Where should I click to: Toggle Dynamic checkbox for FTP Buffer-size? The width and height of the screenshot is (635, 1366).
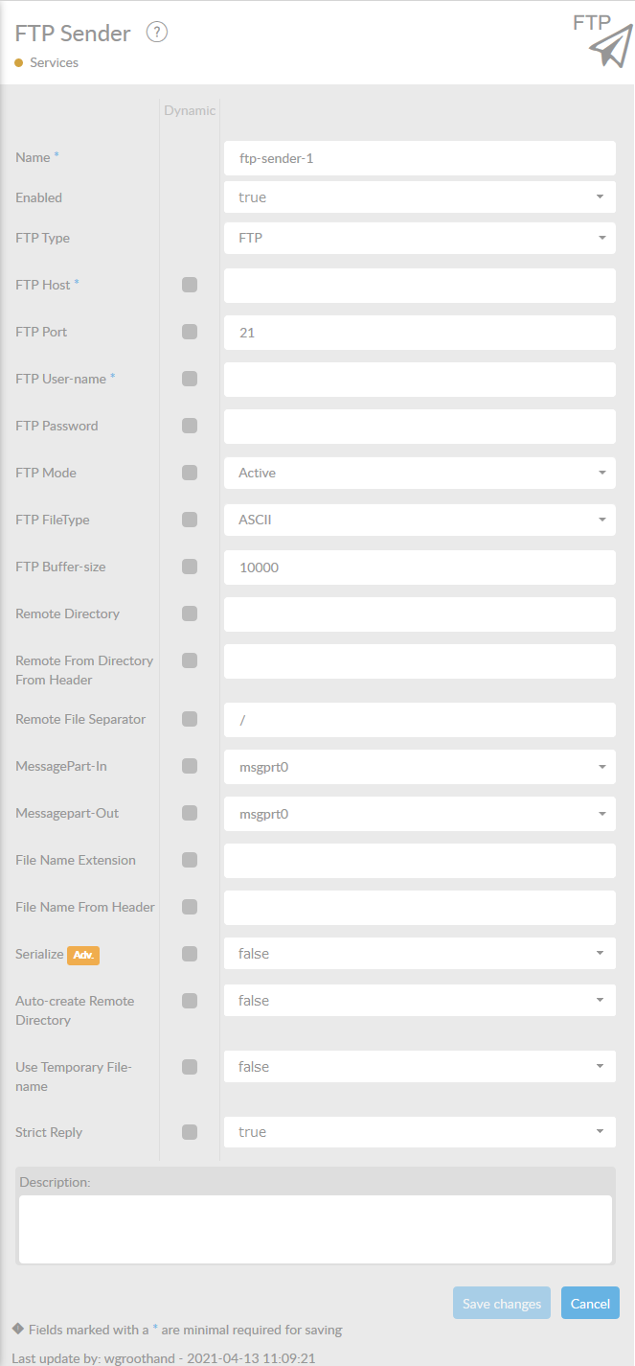(190, 567)
